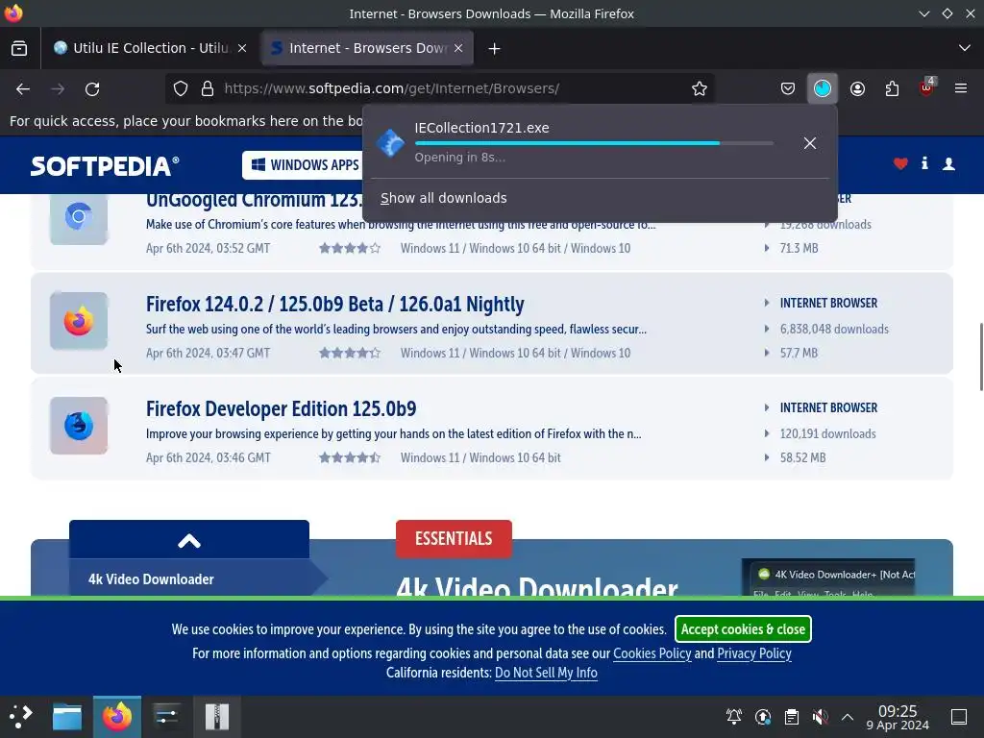984x738 pixels.
Task: Open Softpedia favorites heart icon
Action: (900, 163)
